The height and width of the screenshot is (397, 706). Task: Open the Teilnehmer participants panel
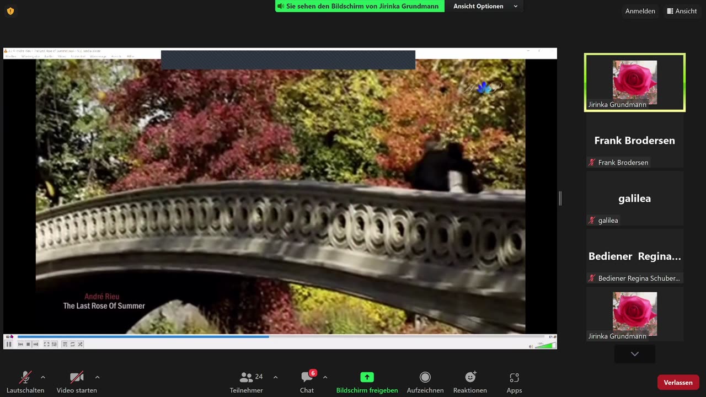click(x=247, y=382)
